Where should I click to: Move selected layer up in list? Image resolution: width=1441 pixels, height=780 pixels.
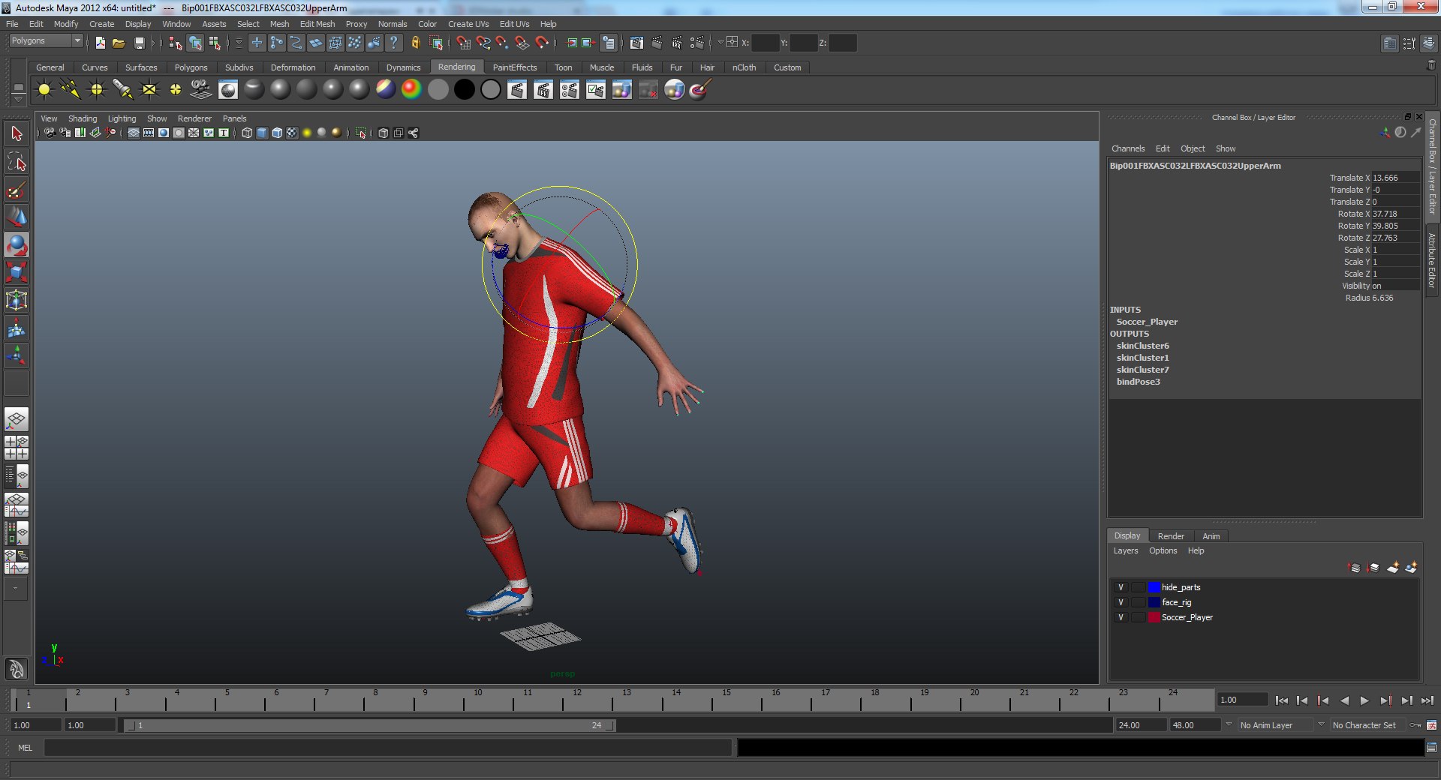coord(1355,568)
